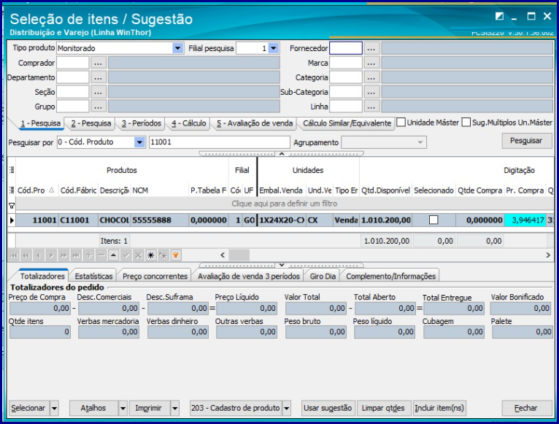Click Usar sugestão button
Screen dimensions: 559x424
pyautogui.click(x=328, y=408)
